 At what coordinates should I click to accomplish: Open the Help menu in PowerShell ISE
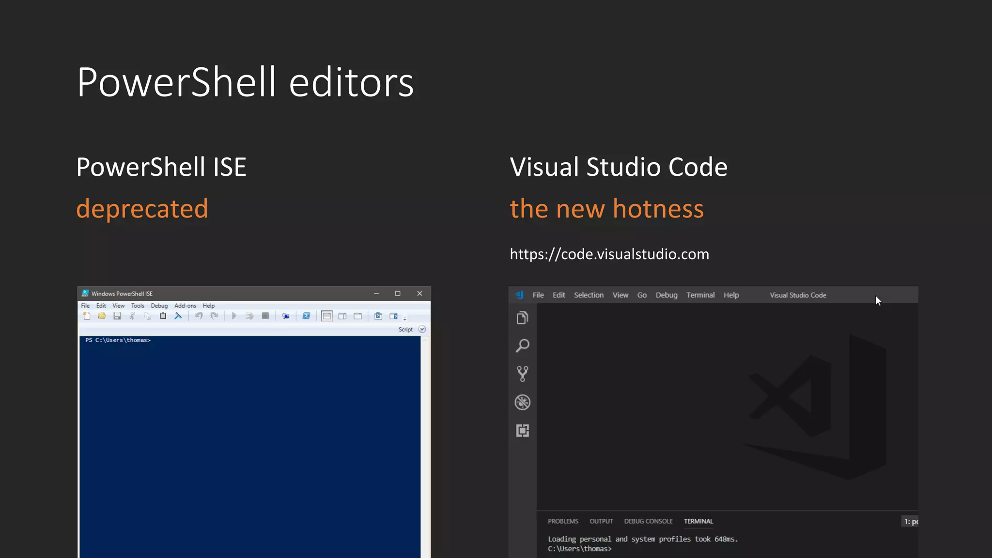coord(208,306)
